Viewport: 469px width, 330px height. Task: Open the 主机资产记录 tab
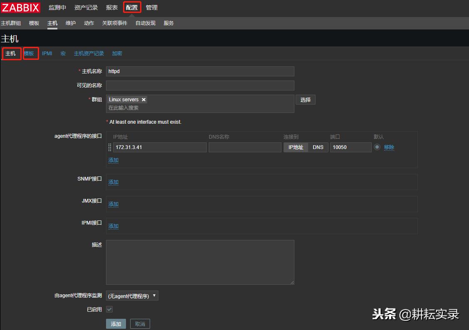coord(89,53)
